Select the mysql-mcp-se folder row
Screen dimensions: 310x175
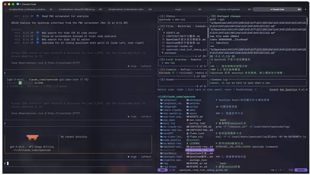point(172,130)
